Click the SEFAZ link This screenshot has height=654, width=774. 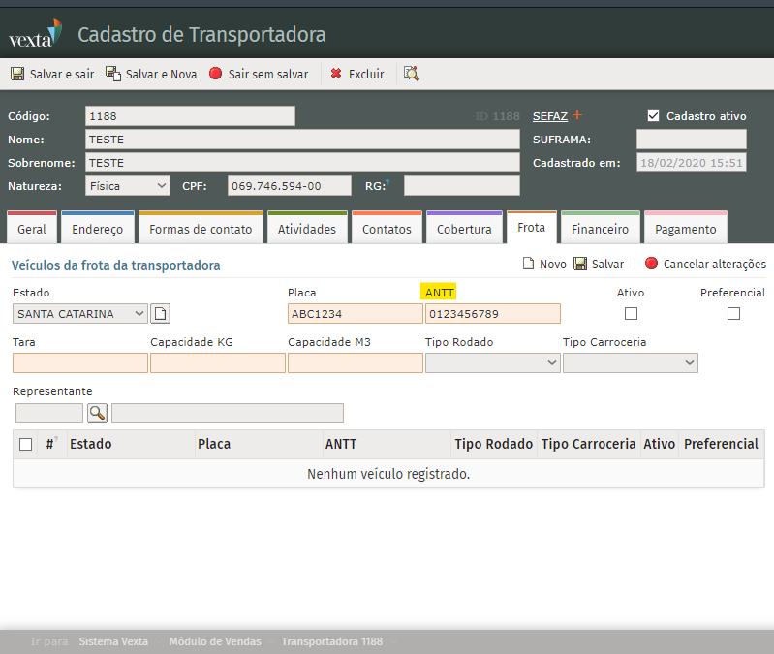[x=549, y=116]
